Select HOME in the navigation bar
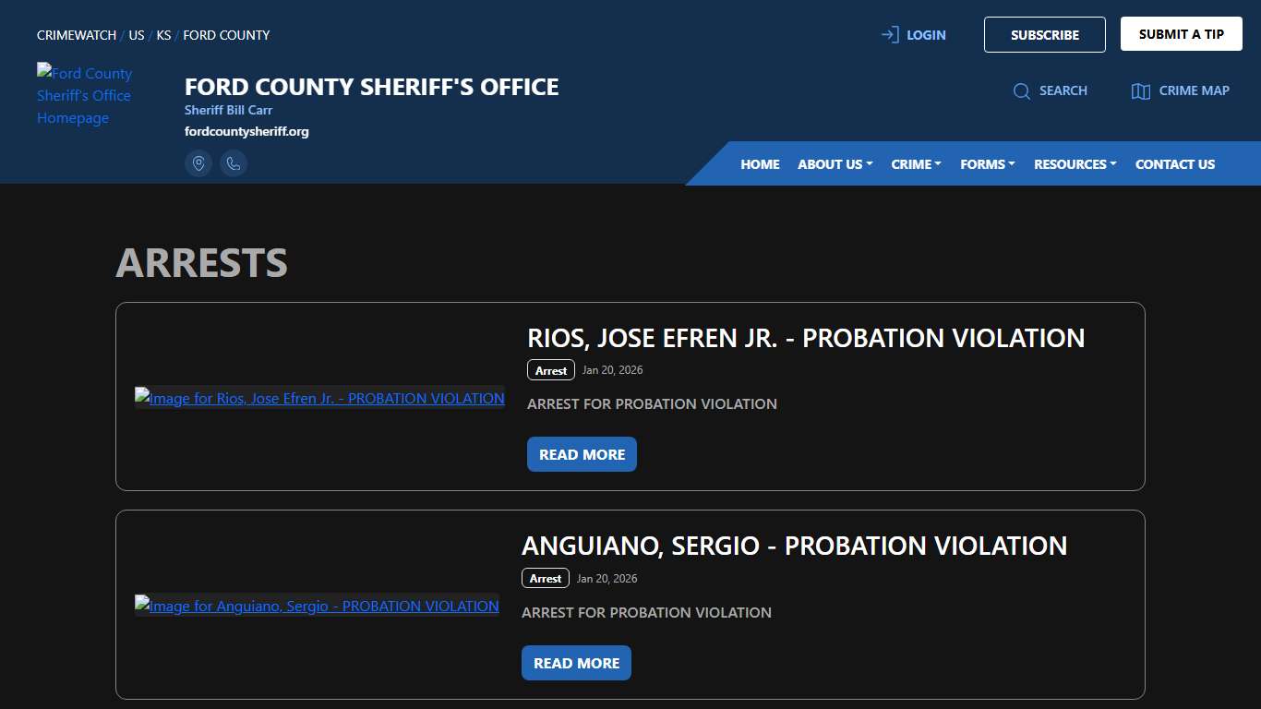 tap(759, 163)
